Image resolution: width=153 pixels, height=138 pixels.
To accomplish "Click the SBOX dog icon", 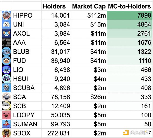I will [6, 133].
